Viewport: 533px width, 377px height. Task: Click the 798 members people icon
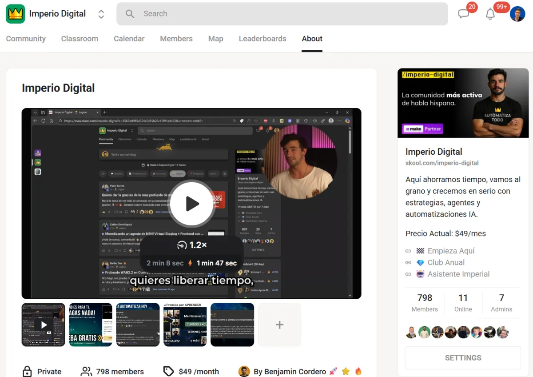coord(86,371)
